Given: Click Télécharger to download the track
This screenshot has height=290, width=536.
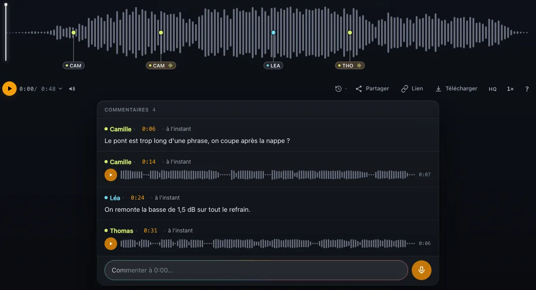Looking at the screenshot, I should [456, 89].
